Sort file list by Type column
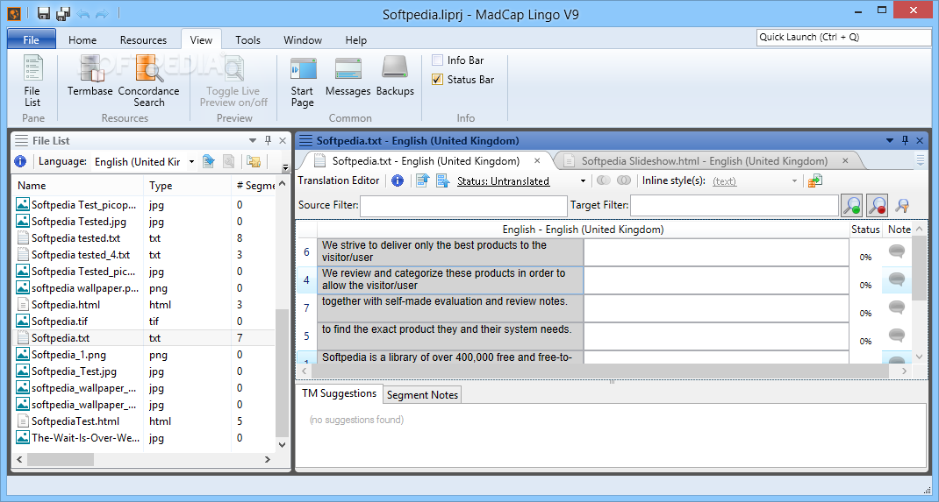This screenshot has width=939, height=502. (188, 185)
